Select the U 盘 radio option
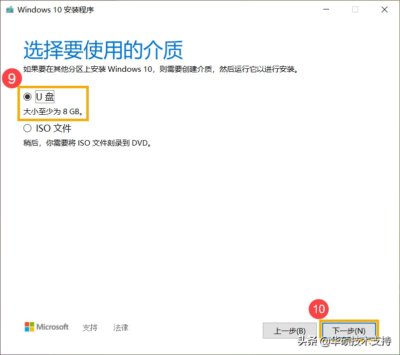The image size is (400, 355). [27, 97]
